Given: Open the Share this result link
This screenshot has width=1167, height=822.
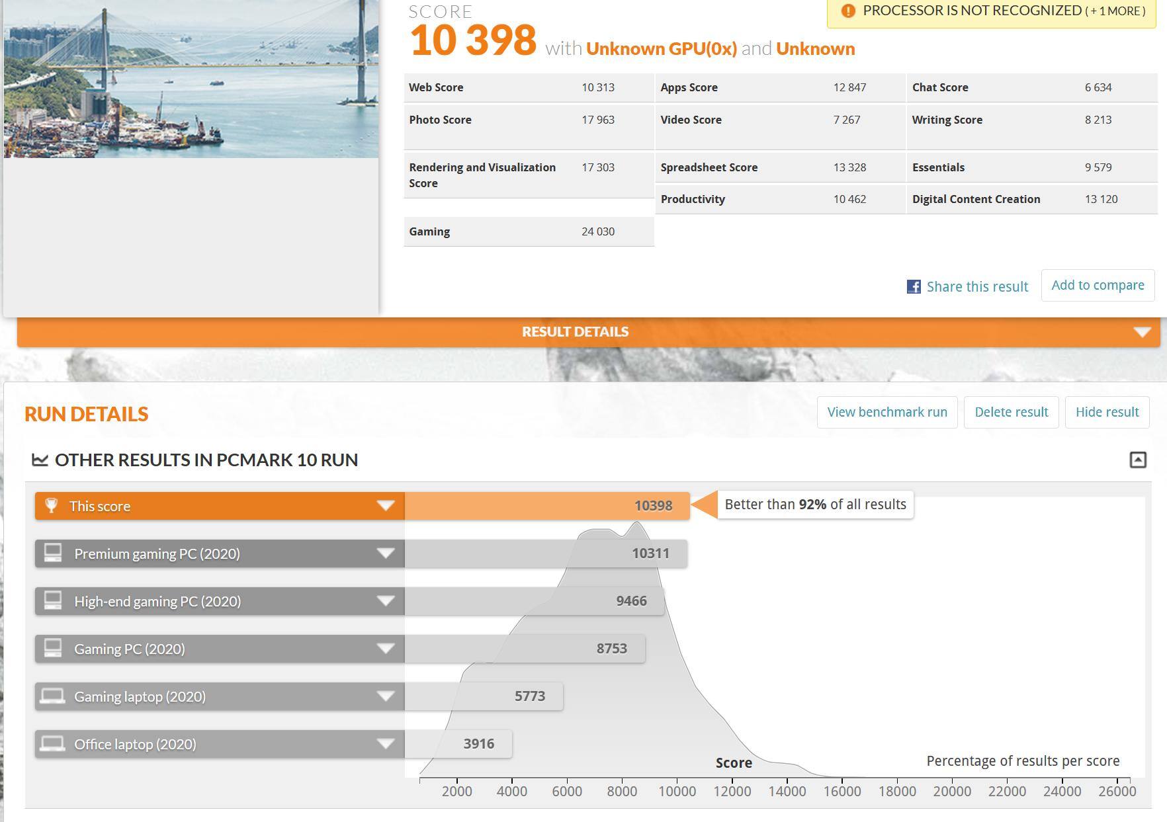Looking at the screenshot, I should (976, 286).
